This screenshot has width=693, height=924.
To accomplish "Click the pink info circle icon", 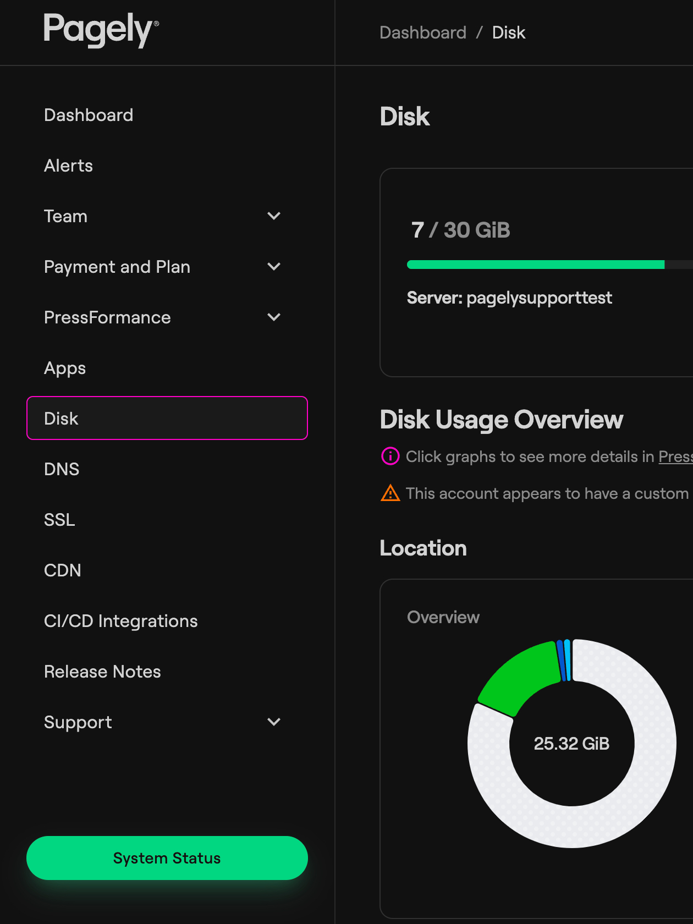I will click(x=390, y=456).
